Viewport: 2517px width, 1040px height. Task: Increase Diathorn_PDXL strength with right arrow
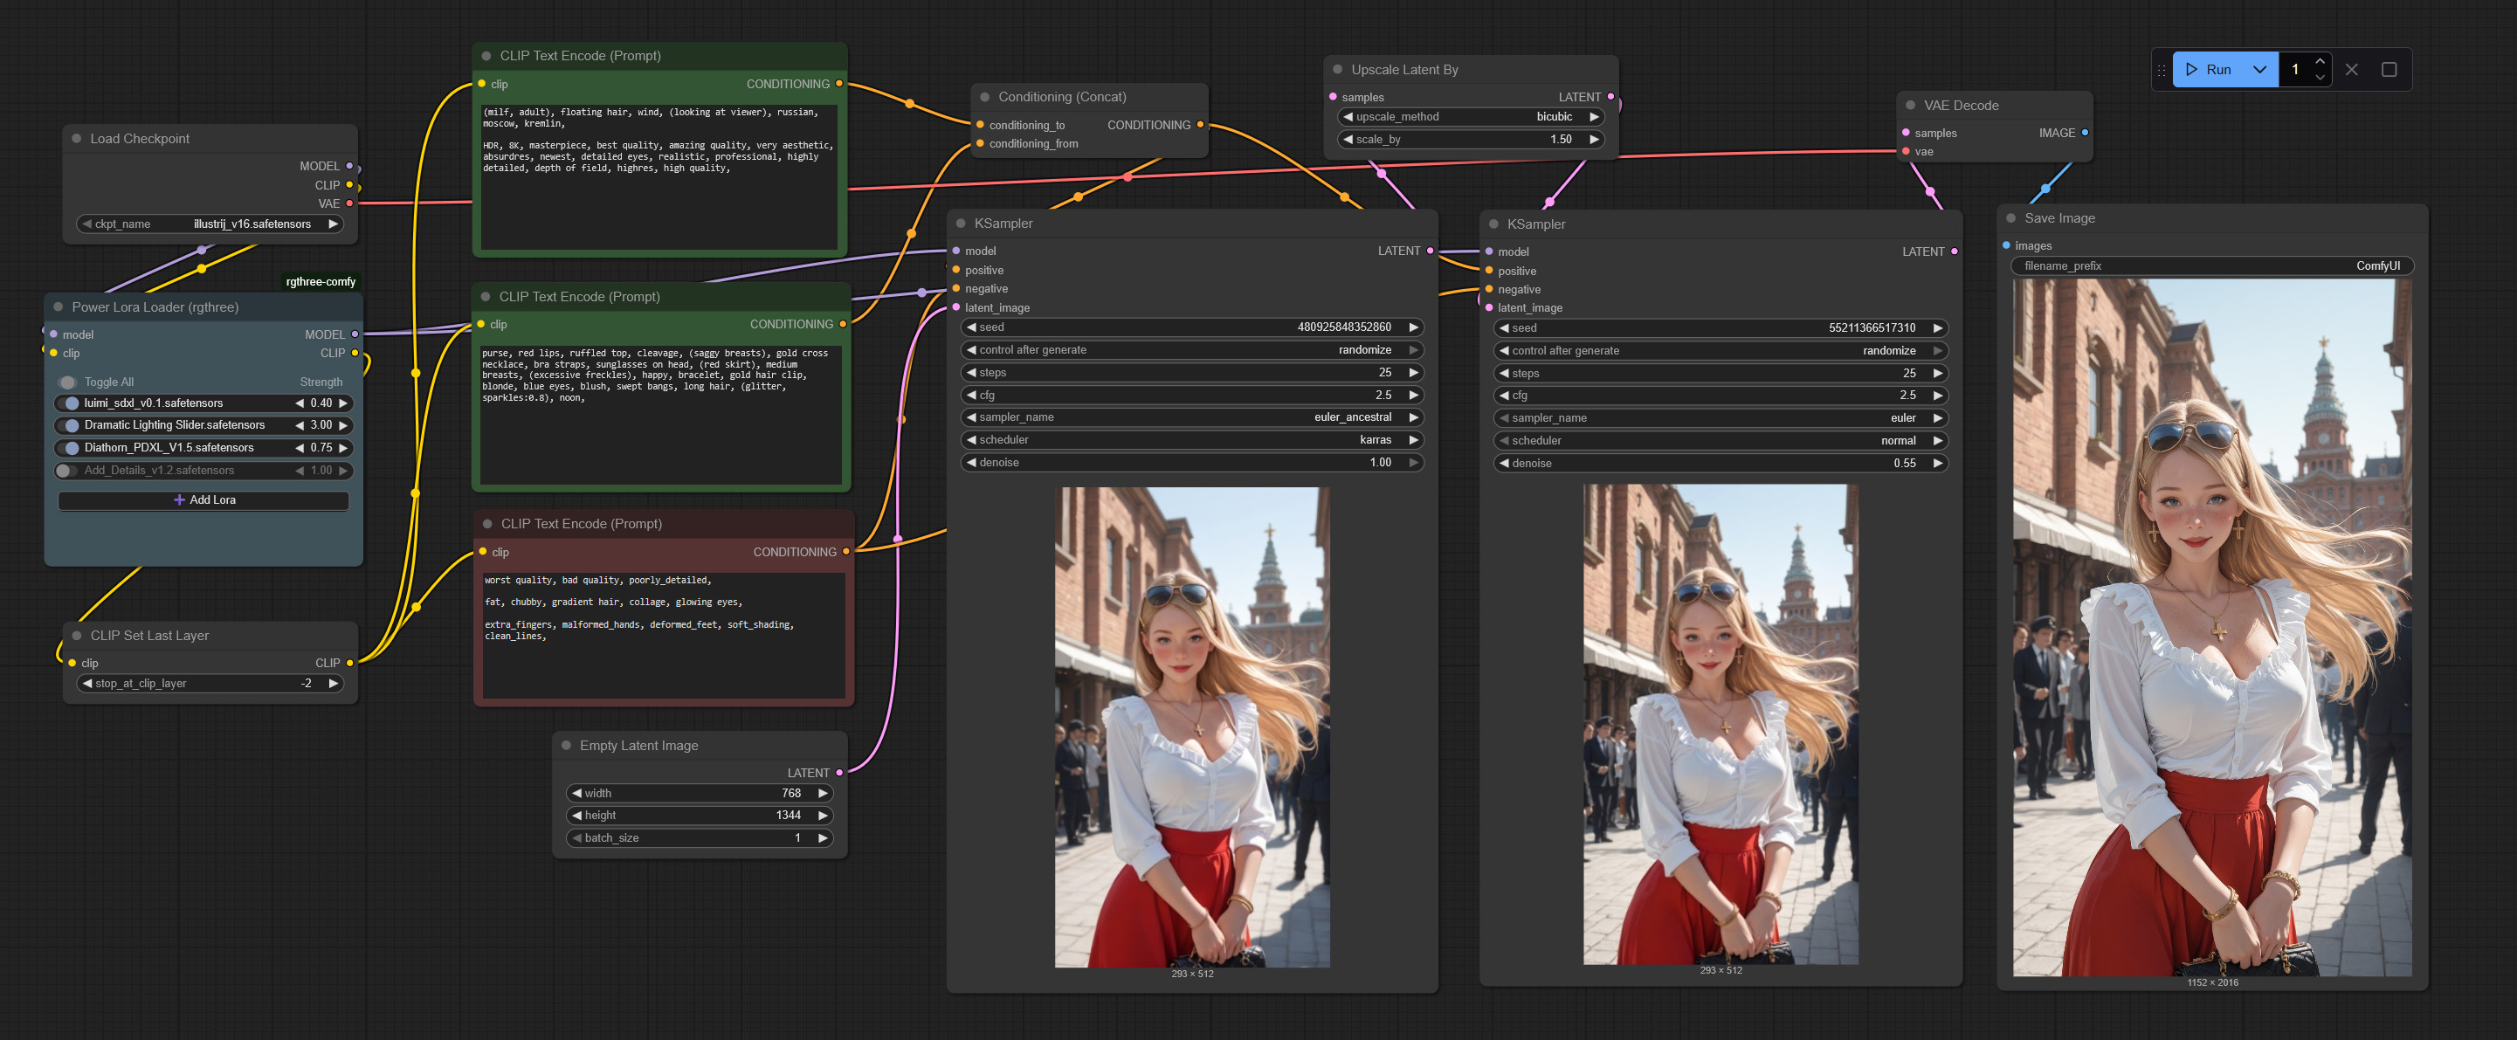coord(343,448)
